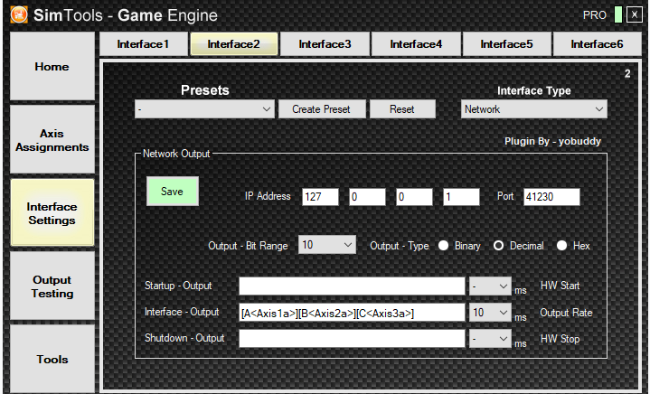Viewport: 650px width, 394px height.
Task: Open the Tools section
Action: tap(52, 359)
